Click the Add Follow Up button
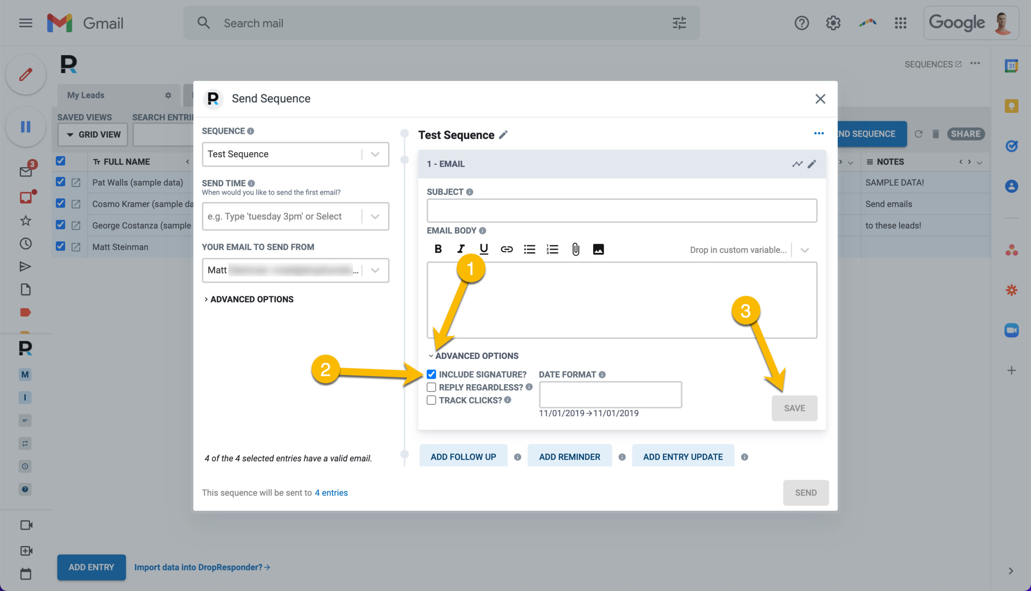The image size is (1031, 591). click(x=463, y=456)
